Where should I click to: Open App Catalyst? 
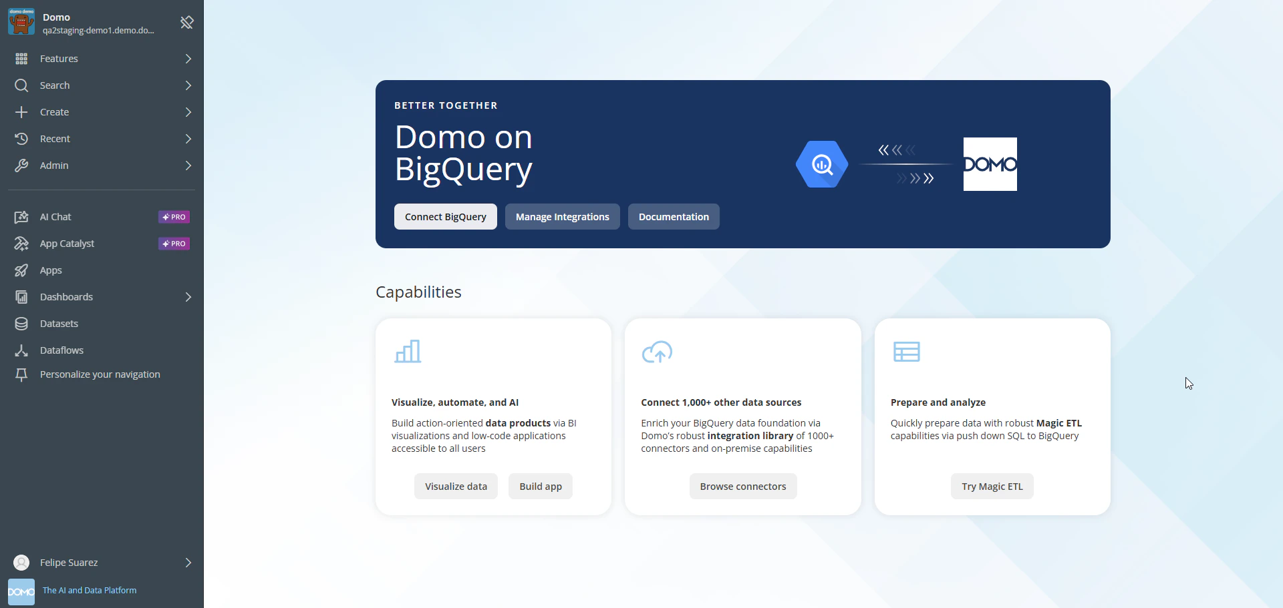[x=102, y=244]
